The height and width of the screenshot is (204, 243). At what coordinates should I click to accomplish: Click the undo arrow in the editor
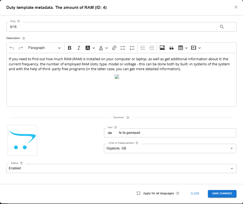point(12,48)
